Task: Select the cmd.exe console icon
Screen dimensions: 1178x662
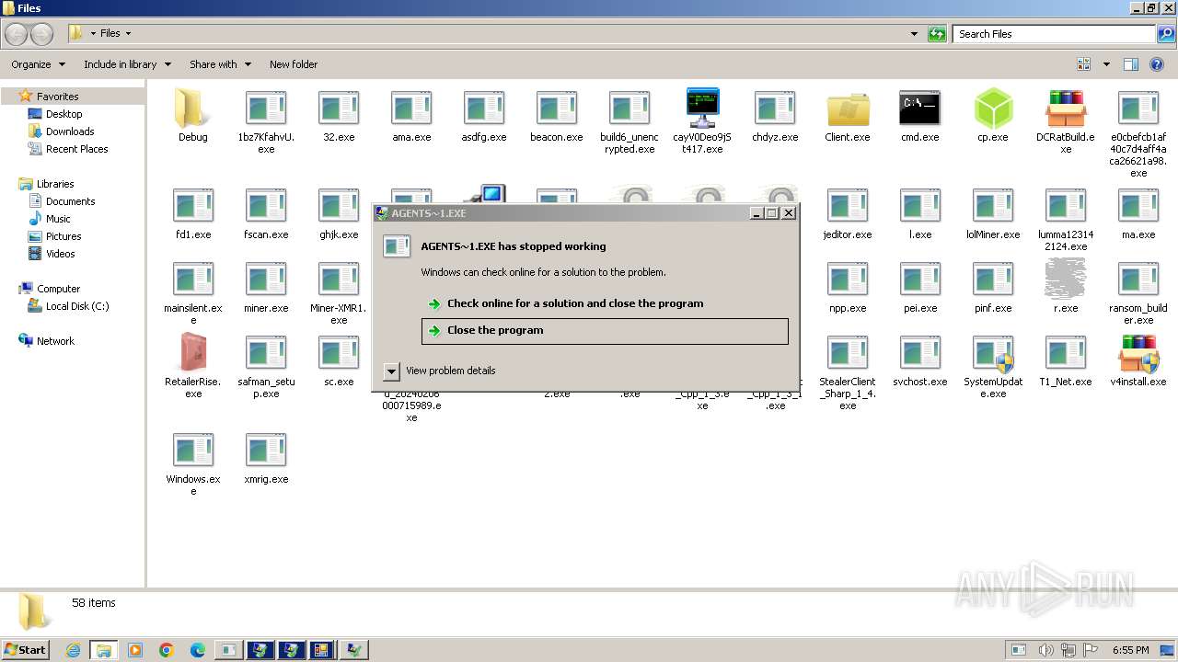Action: pyautogui.click(x=920, y=108)
